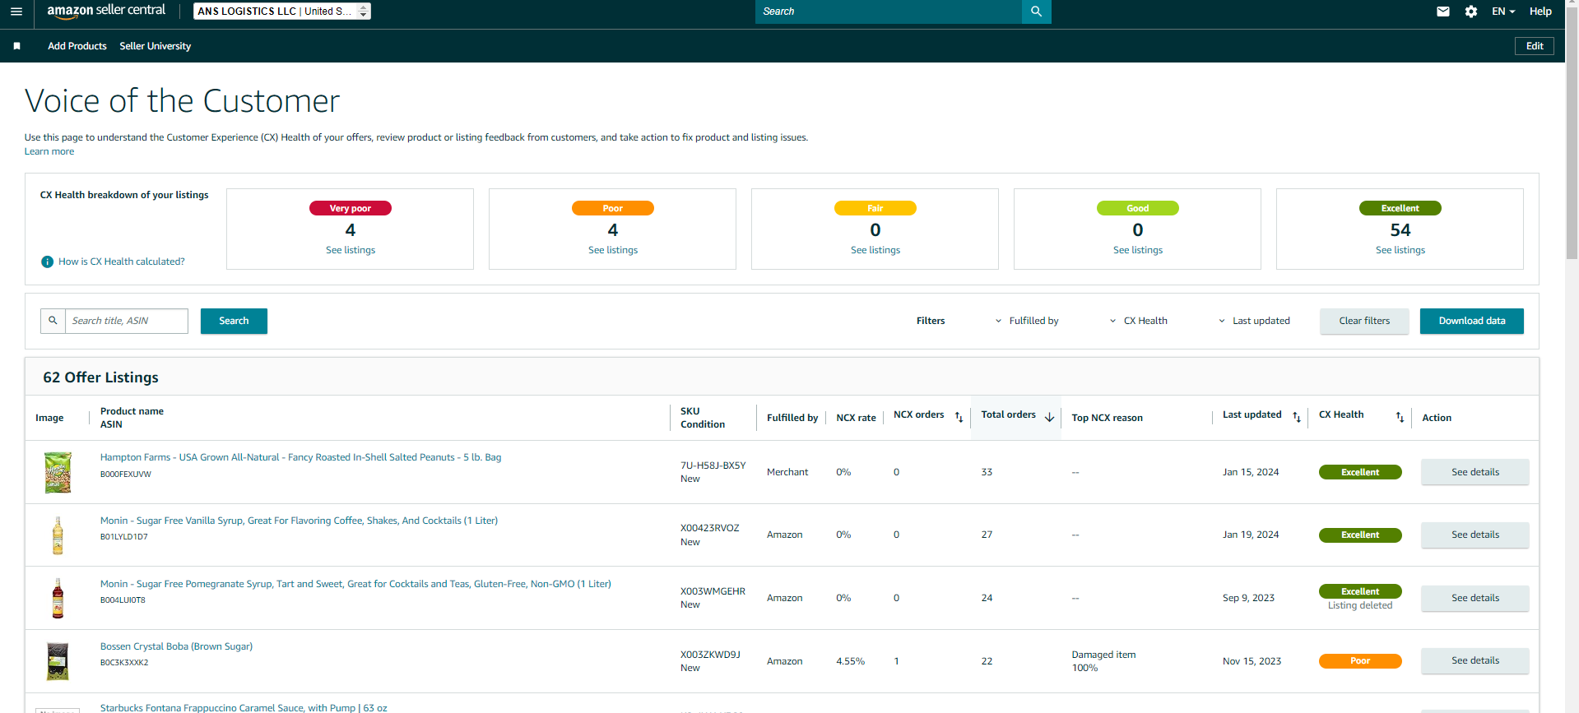The height and width of the screenshot is (713, 1579).
Task: Click Excellent badge in Hampton Farms row
Action: coord(1360,472)
